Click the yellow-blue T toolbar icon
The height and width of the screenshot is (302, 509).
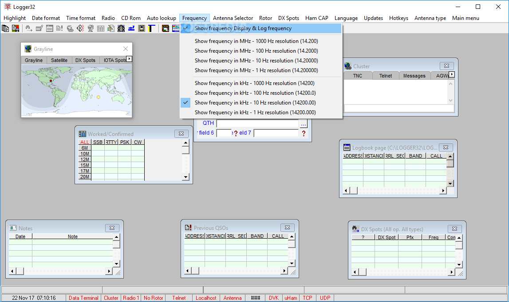[152, 28]
